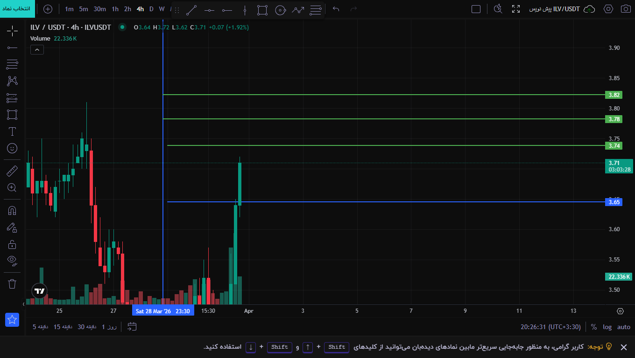Open favorites toolbar star button

[12, 320]
